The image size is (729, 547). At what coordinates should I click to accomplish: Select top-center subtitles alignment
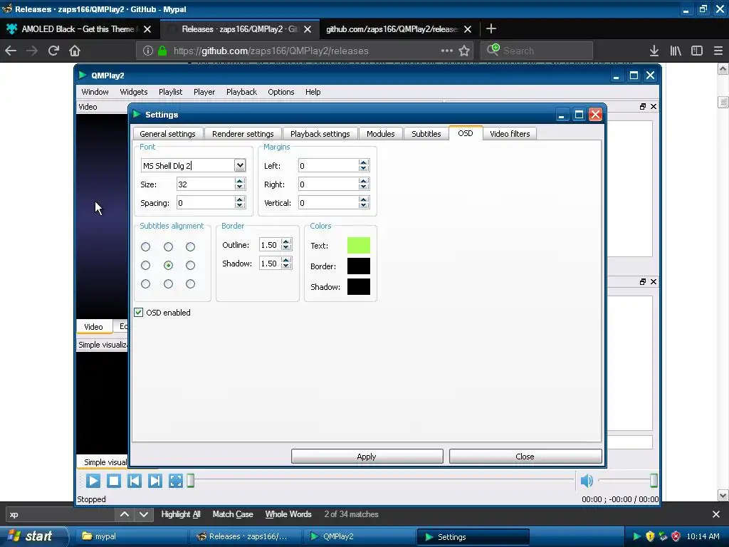(168, 247)
